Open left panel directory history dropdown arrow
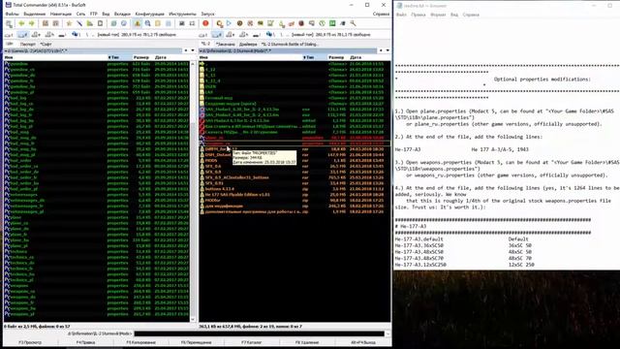Screen dimensions: 620x349 193,50
